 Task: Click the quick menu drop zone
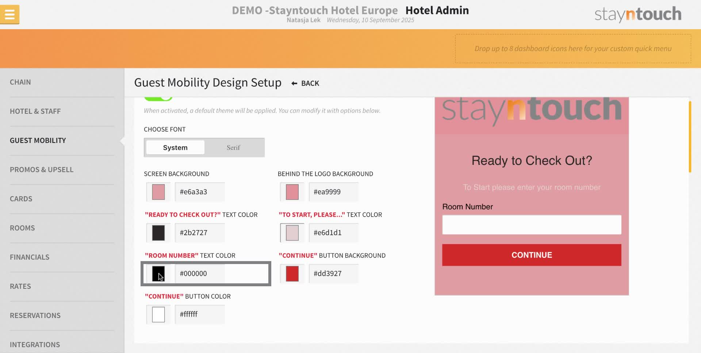(573, 49)
